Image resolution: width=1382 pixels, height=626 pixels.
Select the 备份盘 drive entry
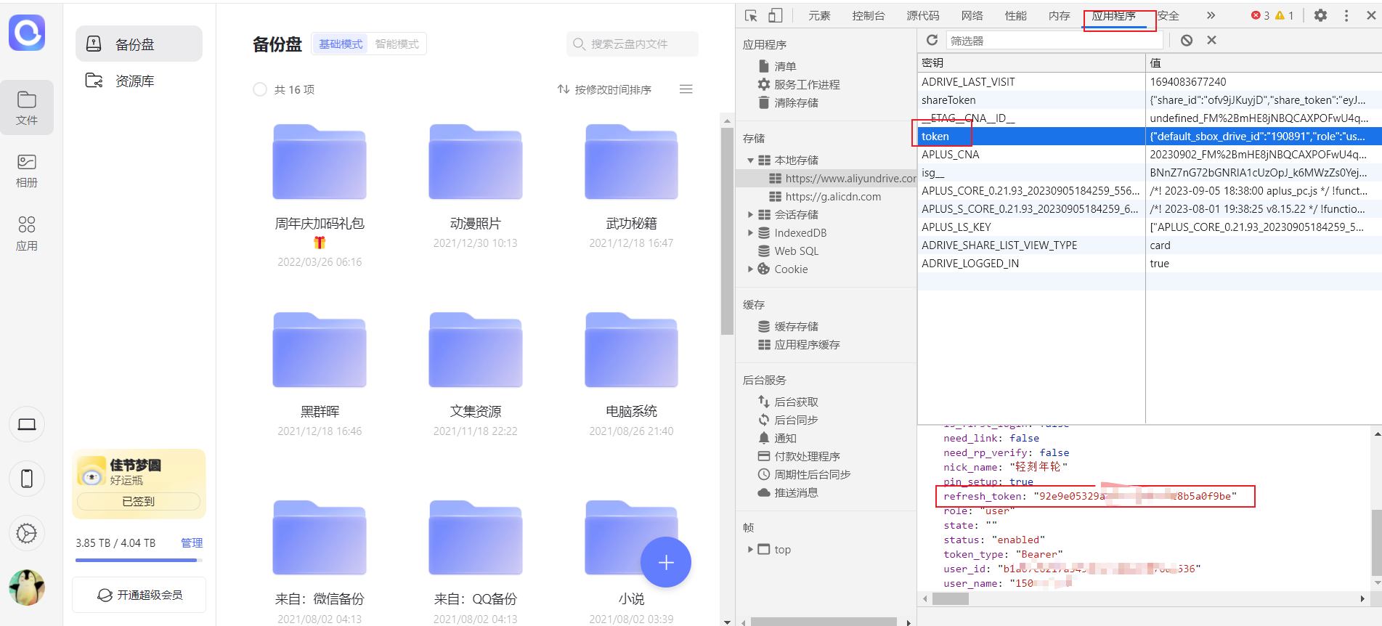pyautogui.click(x=139, y=44)
